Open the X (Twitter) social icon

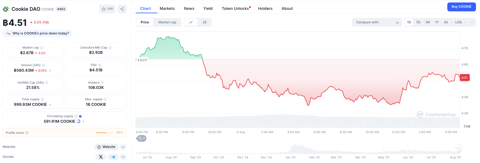(x=101, y=157)
